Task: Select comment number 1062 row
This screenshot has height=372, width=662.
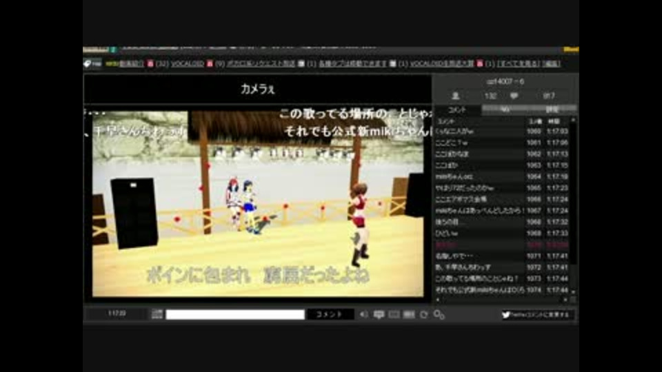Action: tap(502, 154)
